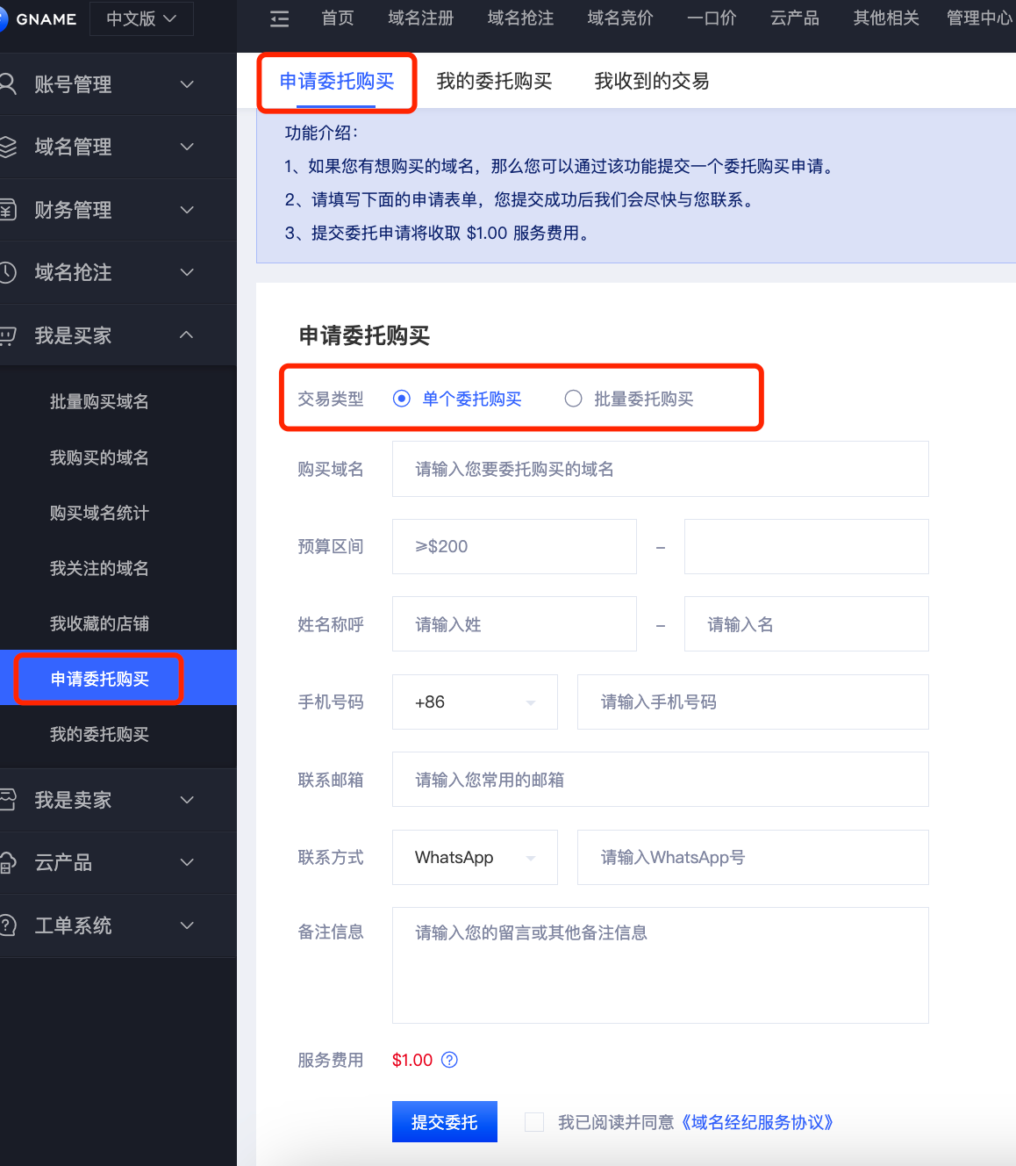Go to 我关注的域名 in sidebar
Viewport: 1016px width, 1166px height.
pos(99,568)
